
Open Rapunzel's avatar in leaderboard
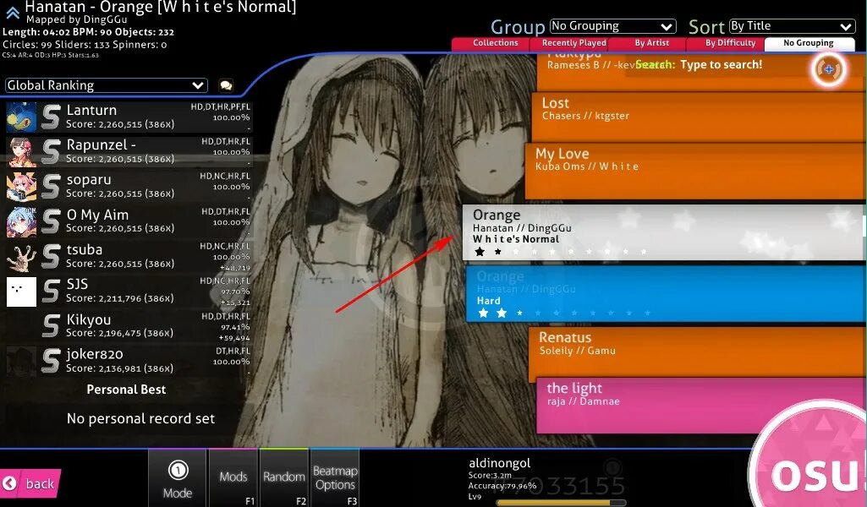pyautogui.click(x=21, y=152)
